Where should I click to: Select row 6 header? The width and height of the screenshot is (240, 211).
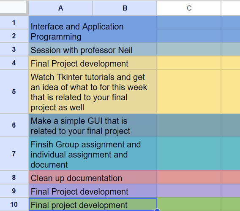pos(14,125)
